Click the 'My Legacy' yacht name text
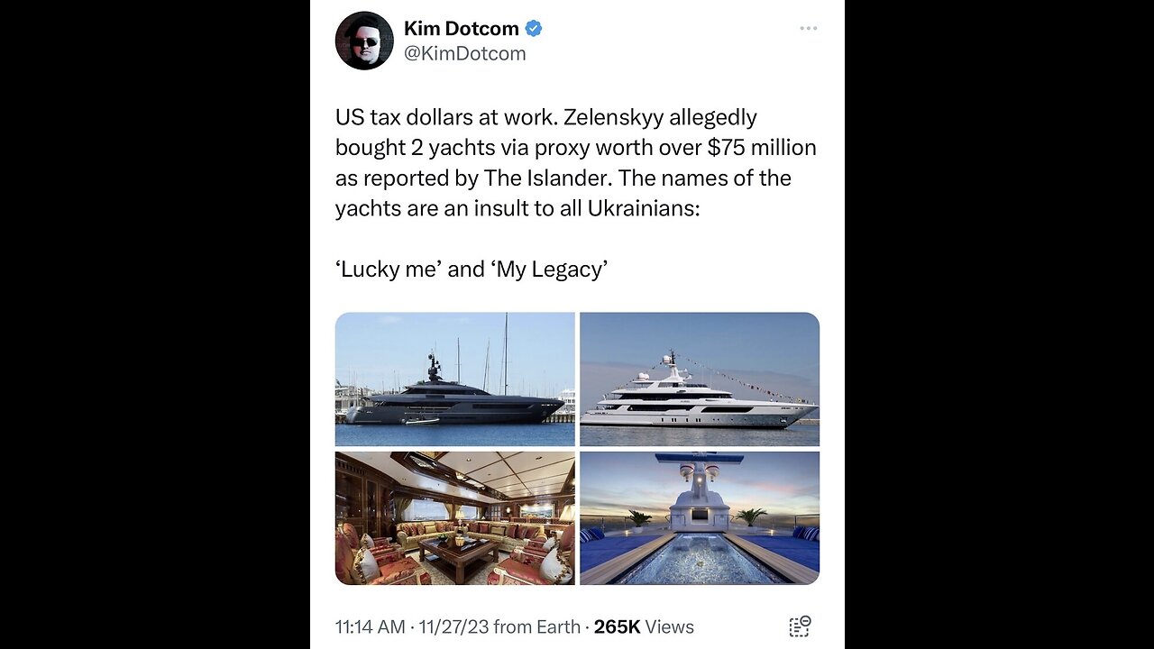The height and width of the screenshot is (649, 1154). (x=549, y=269)
